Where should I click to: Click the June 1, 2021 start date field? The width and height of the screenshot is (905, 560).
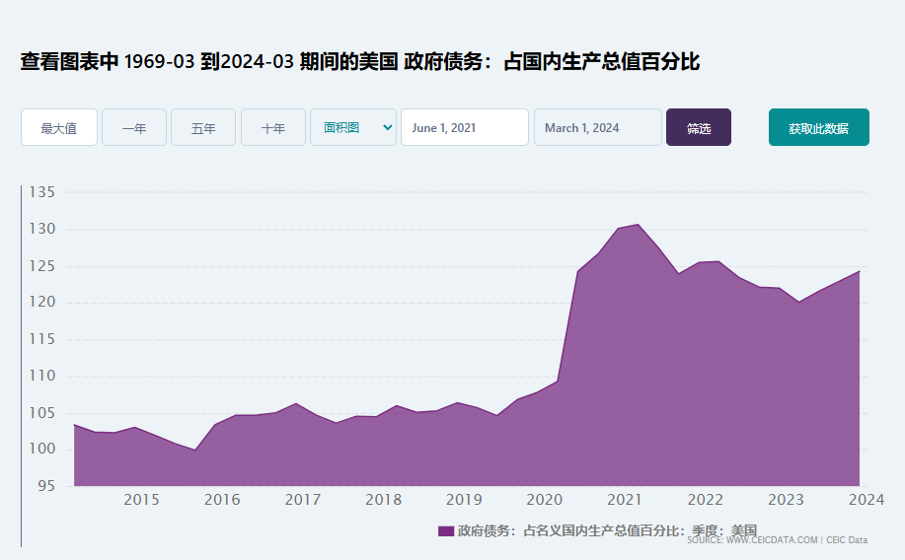[464, 128]
